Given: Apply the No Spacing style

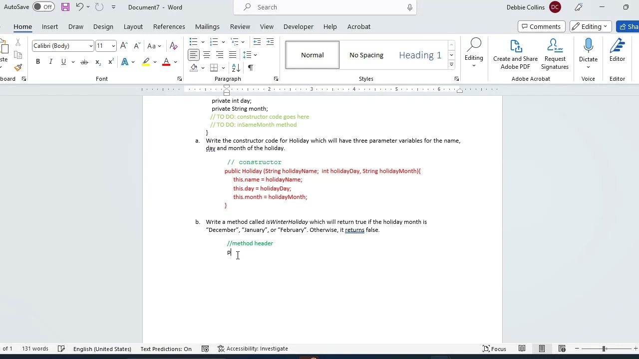Looking at the screenshot, I should point(366,55).
